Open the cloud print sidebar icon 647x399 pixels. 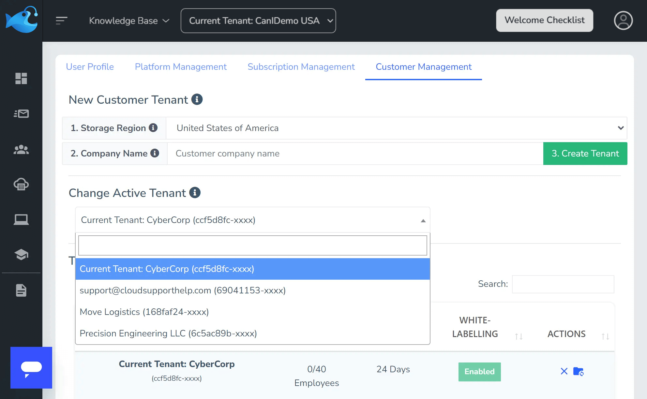click(21, 185)
